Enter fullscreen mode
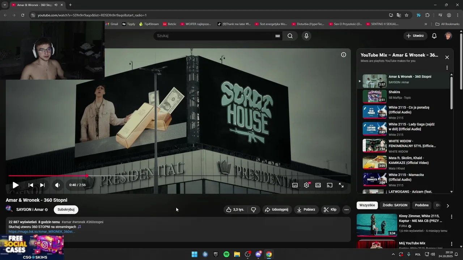Image resolution: width=463 pixels, height=260 pixels. pyautogui.click(x=341, y=185)
